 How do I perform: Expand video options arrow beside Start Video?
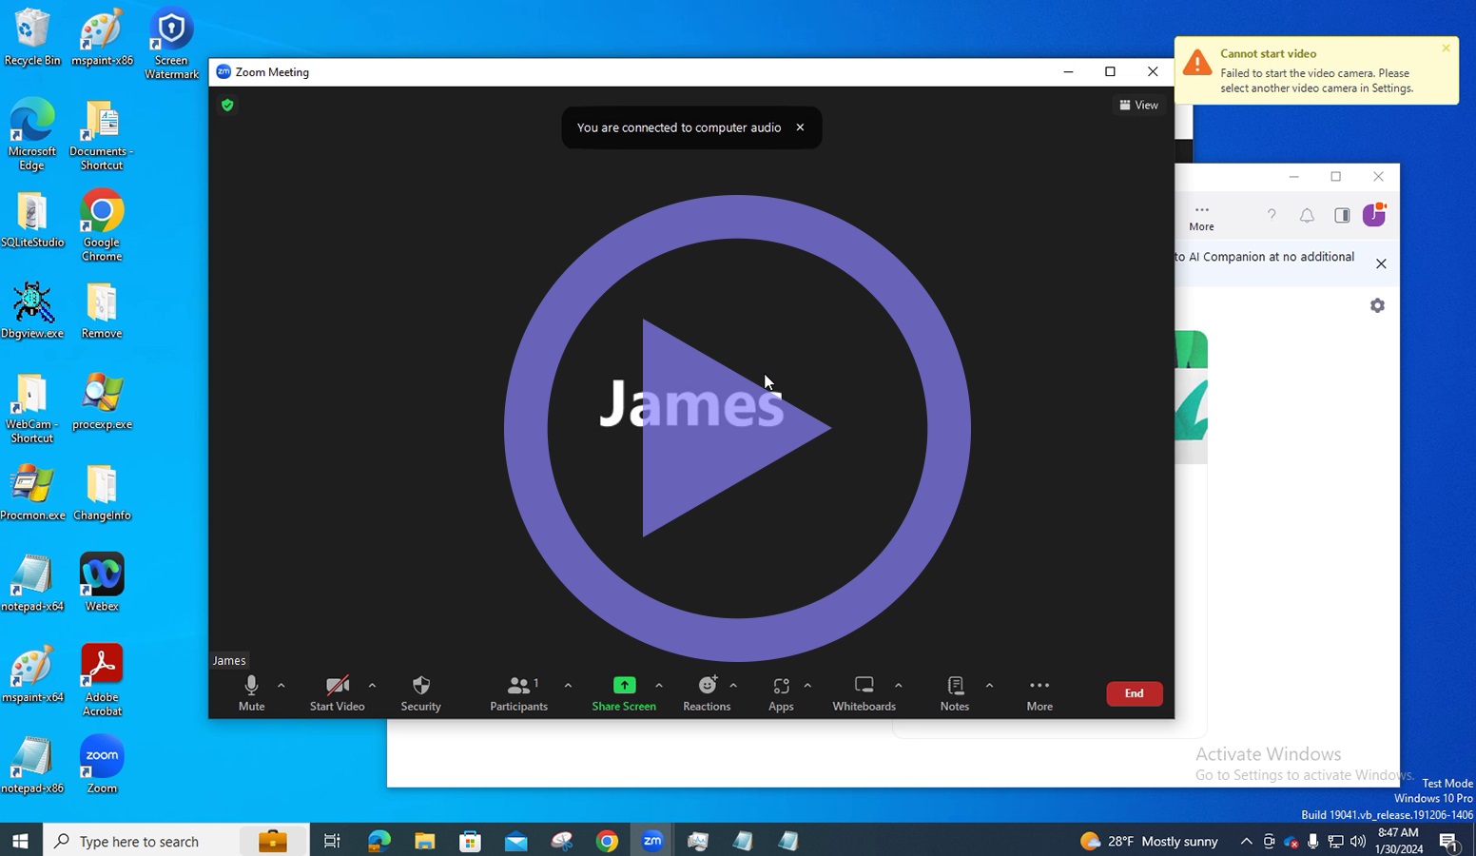[x=372, y=685]
